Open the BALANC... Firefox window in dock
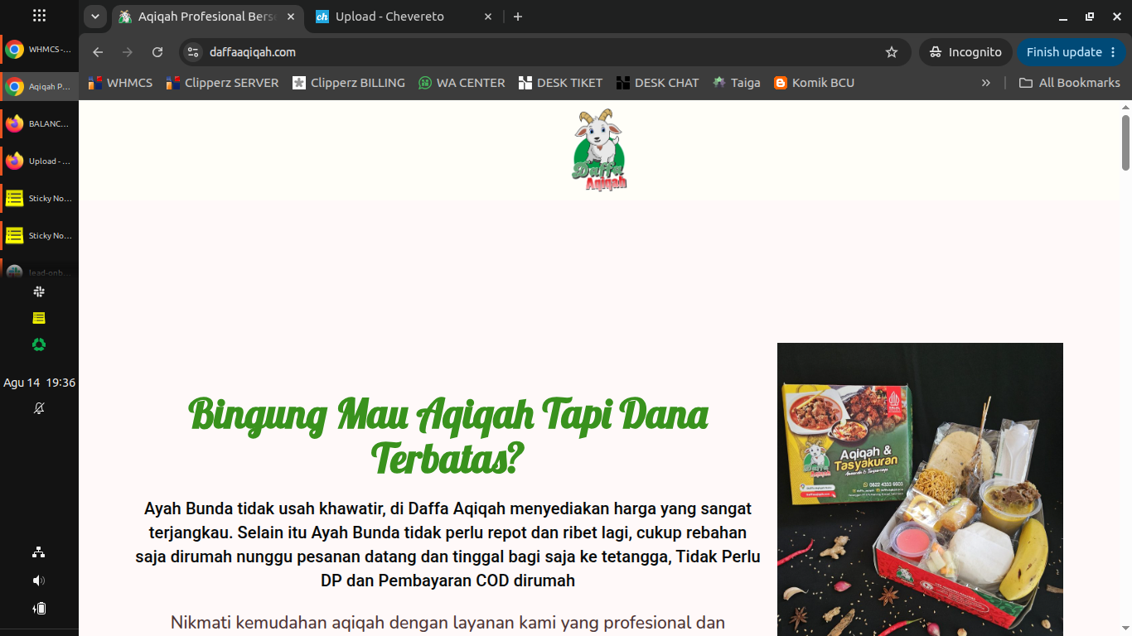Screen dimensions: 1132x636 [x=39, y=124]
